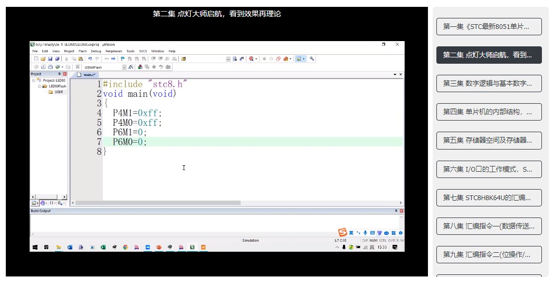Open the fourth episode on internal structure
The height and width of the screenshot is (287, 553).
pos(489,112)
